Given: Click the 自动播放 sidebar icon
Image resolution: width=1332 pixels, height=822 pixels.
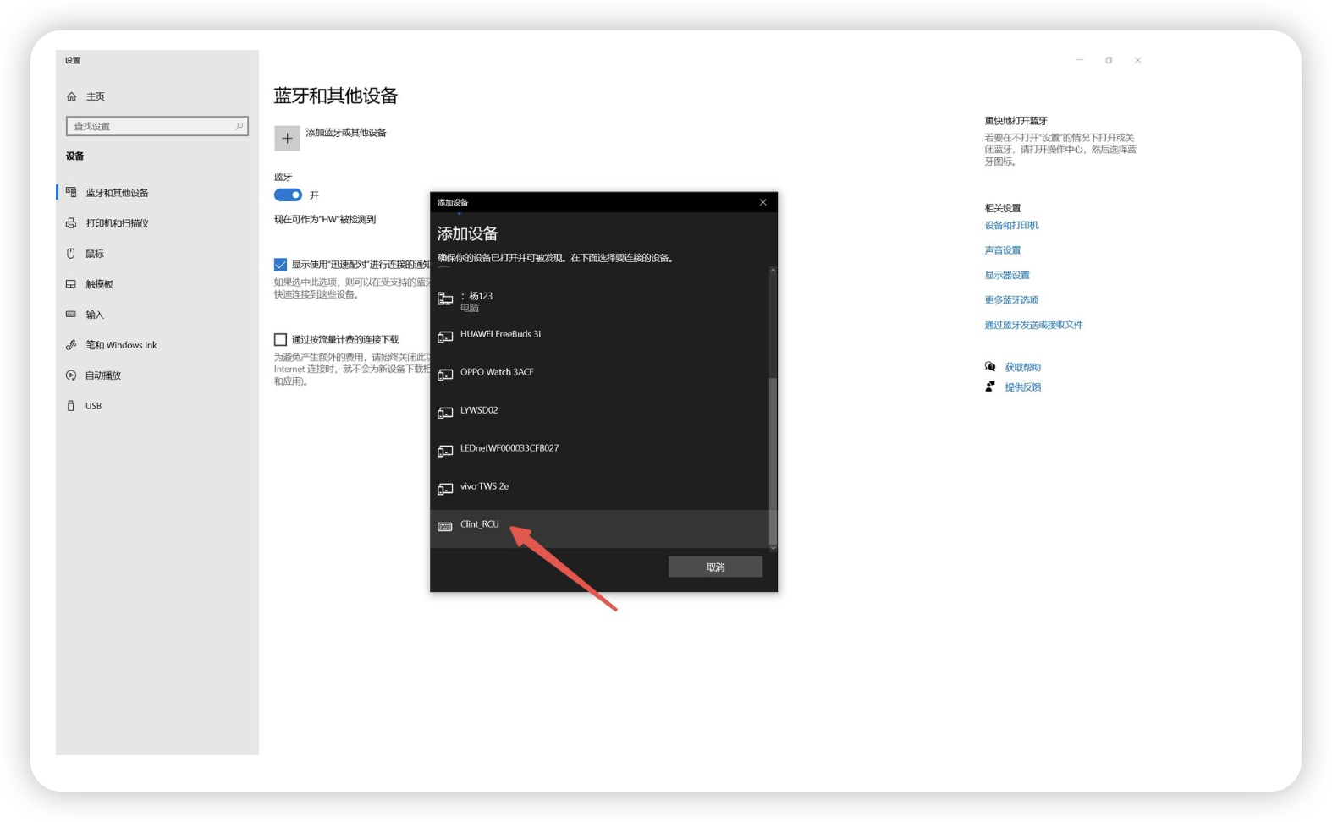Looking at the screenshot, I should tap(71, 375).
